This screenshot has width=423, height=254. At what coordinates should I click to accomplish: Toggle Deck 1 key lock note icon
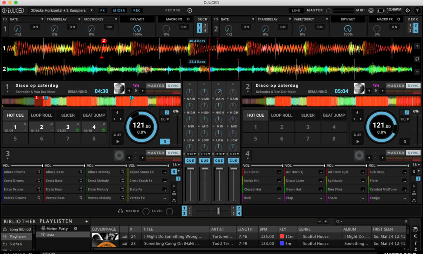pyautogui.click(x=166, y=112)
